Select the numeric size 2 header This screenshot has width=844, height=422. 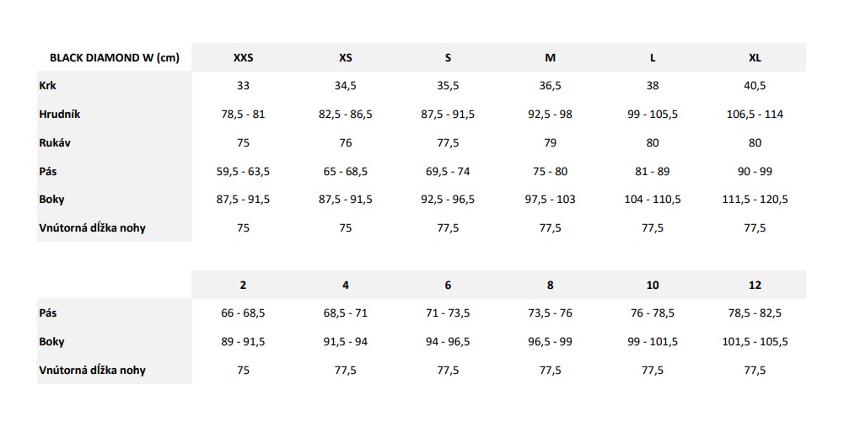click(x=243, y=285)
